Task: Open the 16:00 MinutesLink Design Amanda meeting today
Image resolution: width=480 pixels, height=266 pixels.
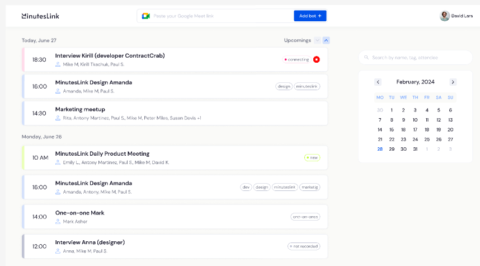Action: 175,86
